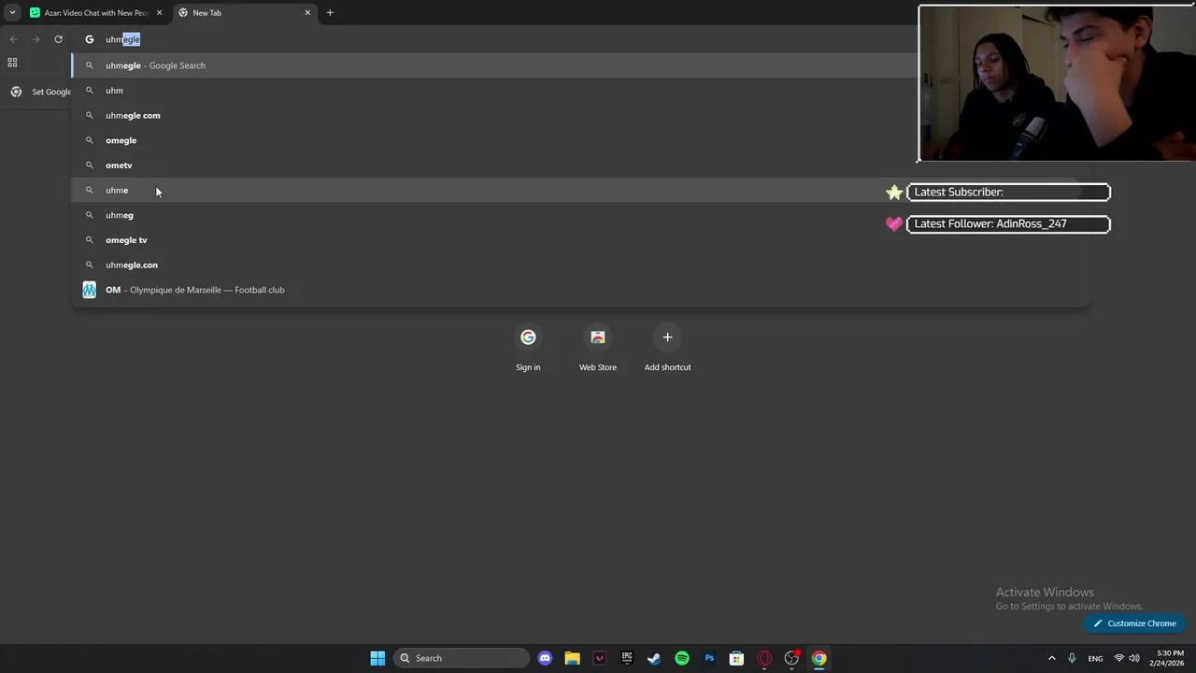This screenshot has width=1196, height=673.
Task: Open File Explorer from the taskbar
Action: click(x=572, y=658)
